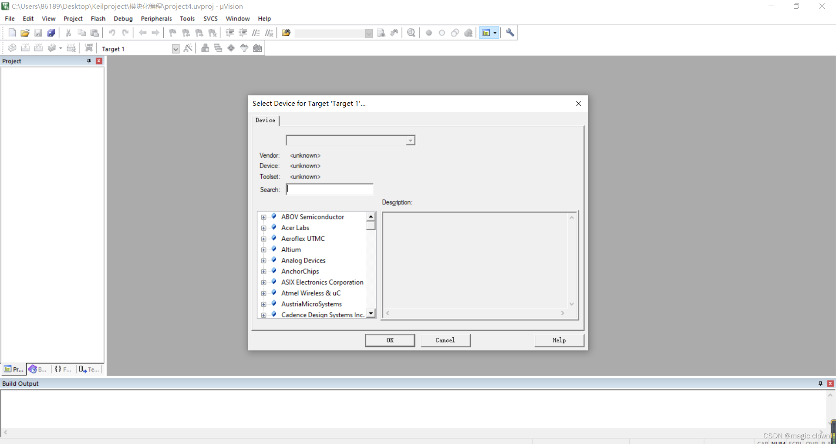This screenshot has width=836, height=444.
Task: Select AustriaMicroSystems in vendor list
Action: coord(311,304)
